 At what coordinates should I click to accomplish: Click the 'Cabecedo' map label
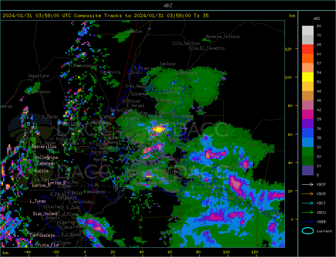pos(46,163)
